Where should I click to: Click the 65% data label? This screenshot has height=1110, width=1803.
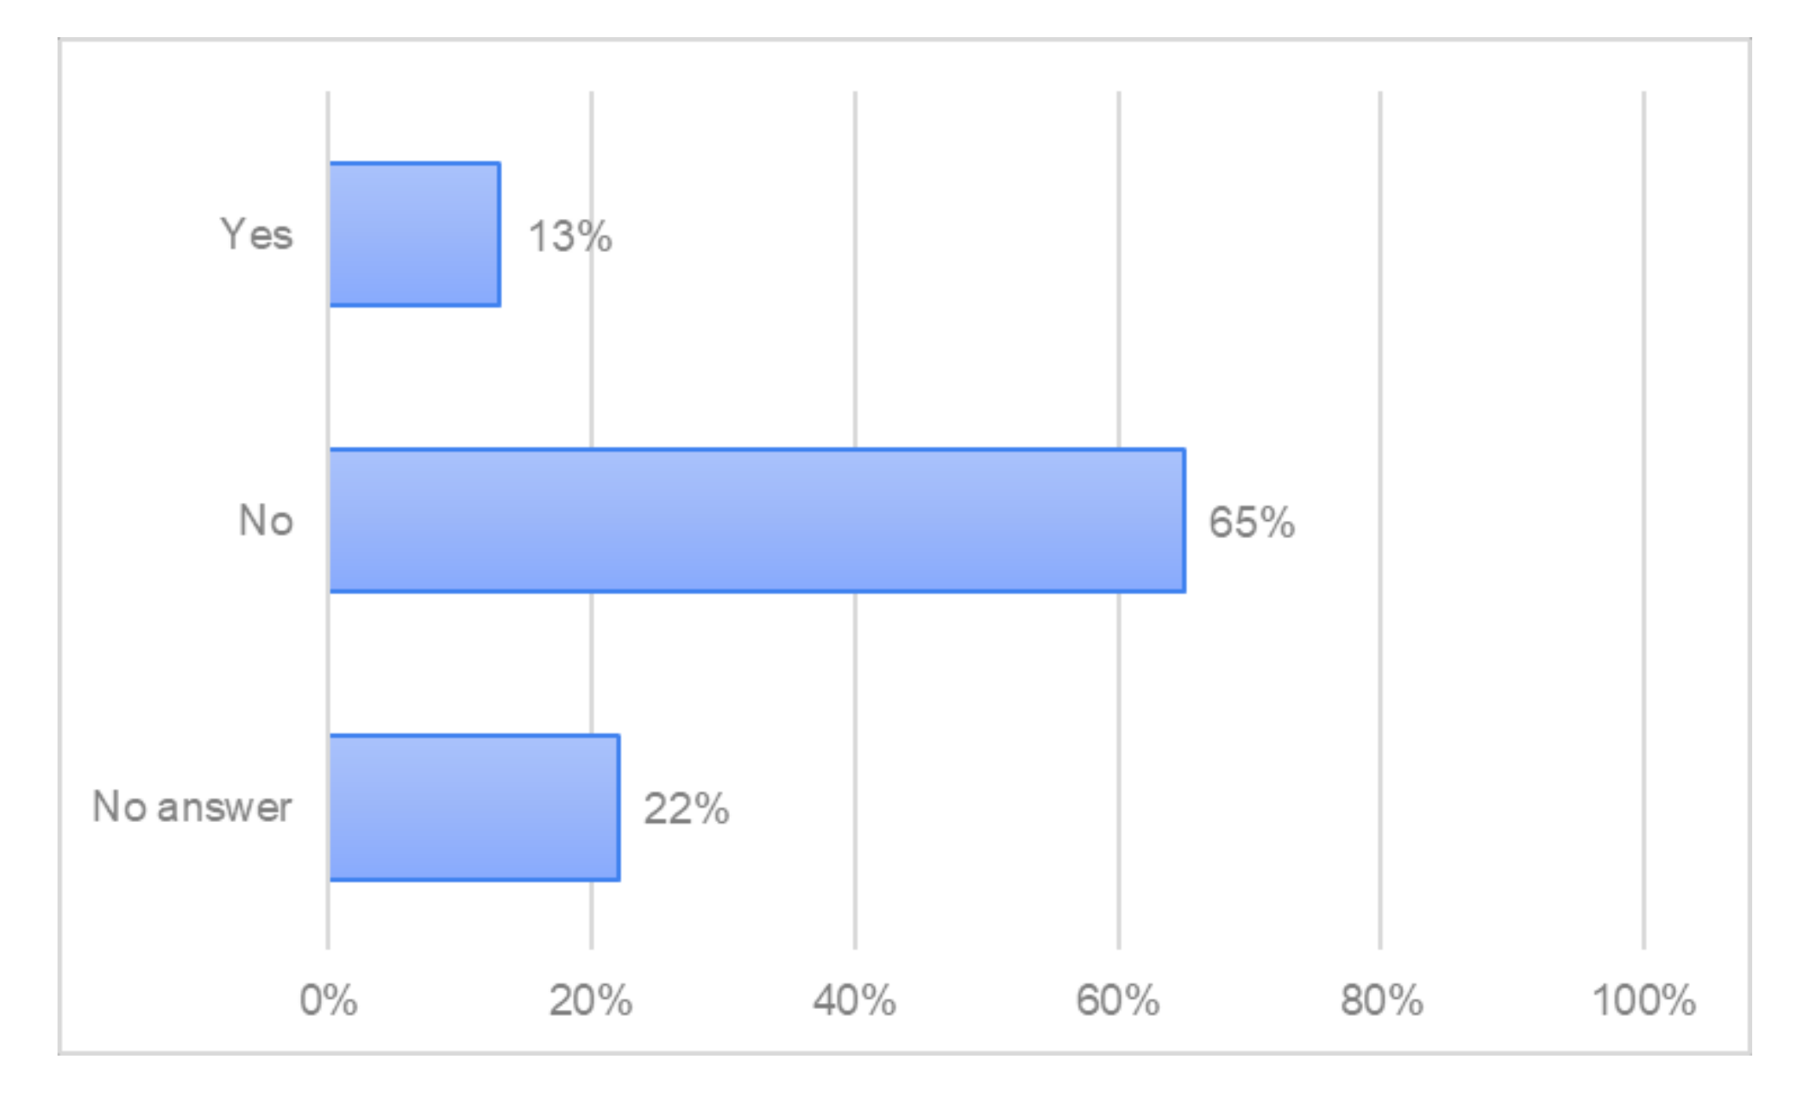pyautogui.click(x=1251, y=523)
